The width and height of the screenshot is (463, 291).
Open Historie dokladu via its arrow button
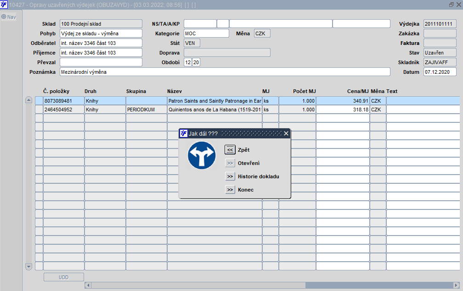[230, 176]
